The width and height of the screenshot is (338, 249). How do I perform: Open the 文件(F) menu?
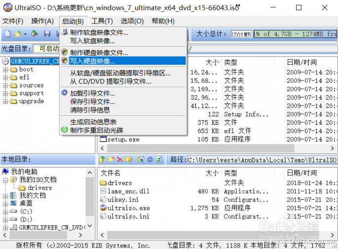pos(13,21)
